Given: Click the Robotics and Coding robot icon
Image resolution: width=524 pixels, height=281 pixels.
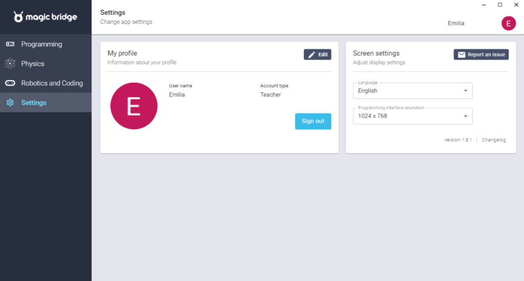Looking at the screenshot, I should [10, 83].
